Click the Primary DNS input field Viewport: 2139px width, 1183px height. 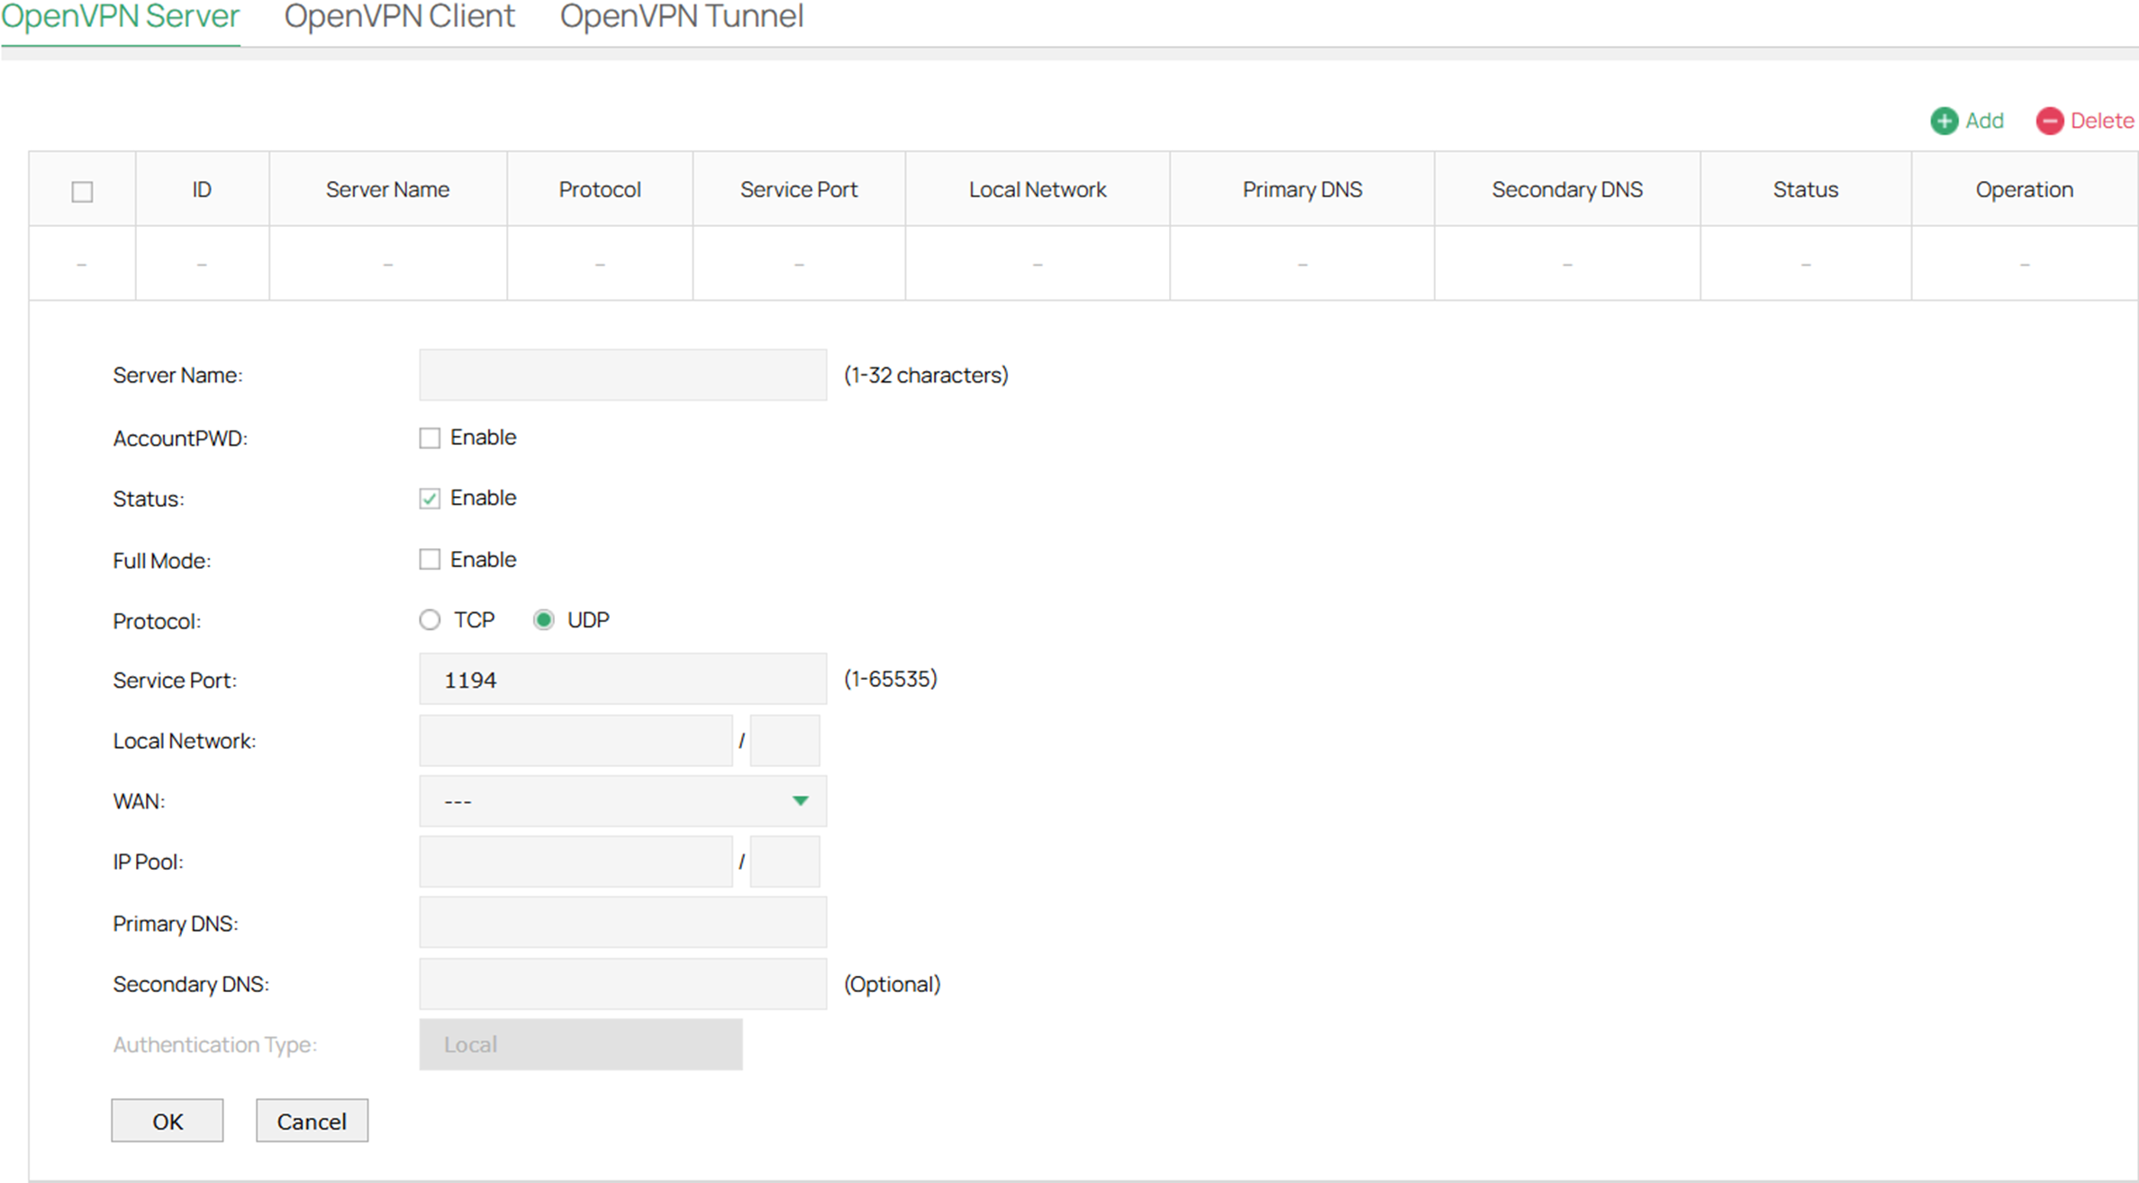click(x=621, y=922)
